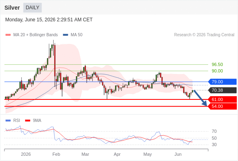The width and height of the screenshot is (238, 161).
Task: Click the 2026 label on time axis
Action: coord(26,154)
